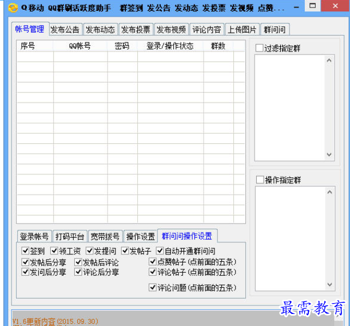Screen dimensions: 350x326
Task: Close the QQ群刷活跃度助手 window
Action: point(335,6)
